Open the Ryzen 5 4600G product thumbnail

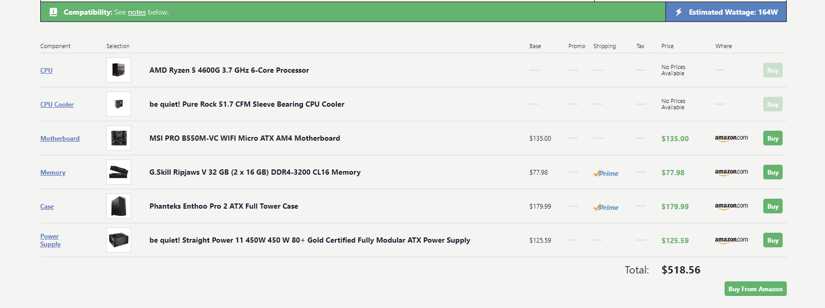(x=119, y=70)
